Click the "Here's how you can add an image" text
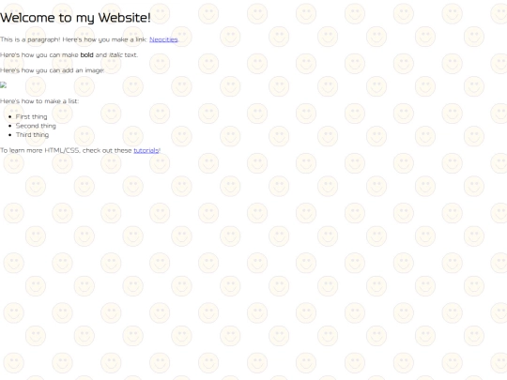The image size is (507, 380). point(52,70)
